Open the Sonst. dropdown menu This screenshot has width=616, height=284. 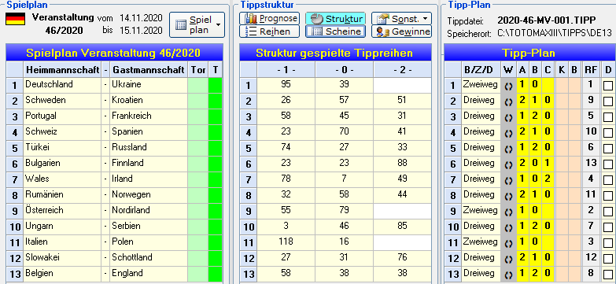tap(401, 18)
